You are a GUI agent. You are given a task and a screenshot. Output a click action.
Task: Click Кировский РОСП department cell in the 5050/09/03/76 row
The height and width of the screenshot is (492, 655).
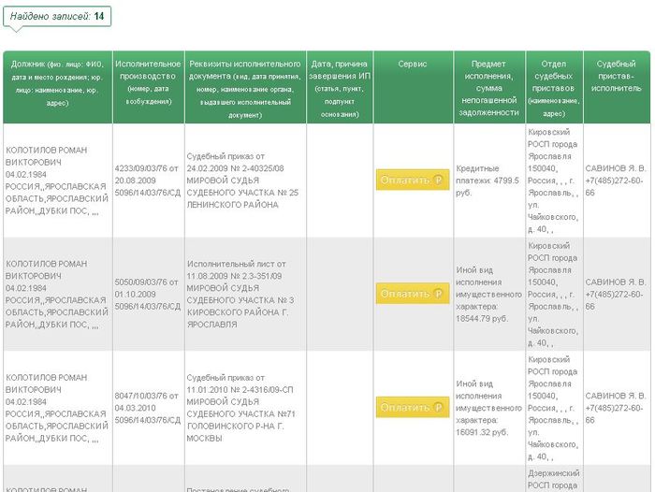point(554,294)
